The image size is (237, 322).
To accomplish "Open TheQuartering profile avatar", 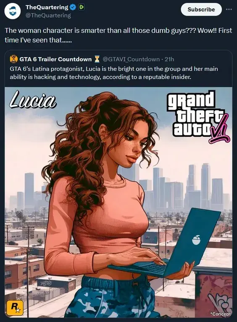I will 12,11.
